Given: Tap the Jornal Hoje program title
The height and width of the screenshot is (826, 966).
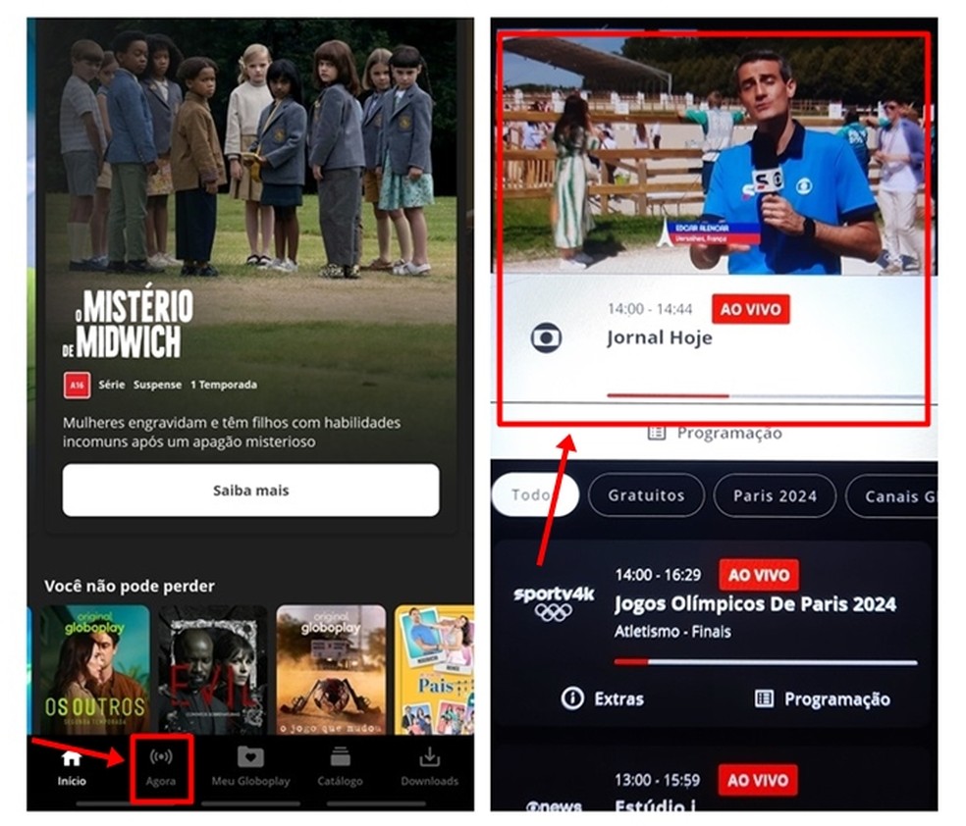Looking at the screenshot, I should 659,337.
